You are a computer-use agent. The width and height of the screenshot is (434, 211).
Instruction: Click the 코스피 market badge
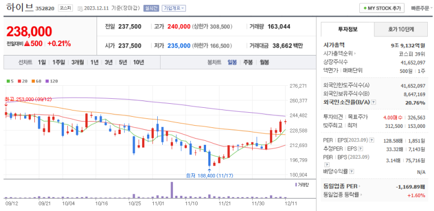point(65,8)
